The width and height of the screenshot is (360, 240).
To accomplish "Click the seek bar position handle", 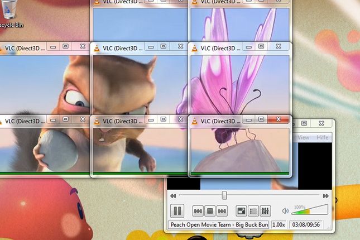I will pos(224,195).
